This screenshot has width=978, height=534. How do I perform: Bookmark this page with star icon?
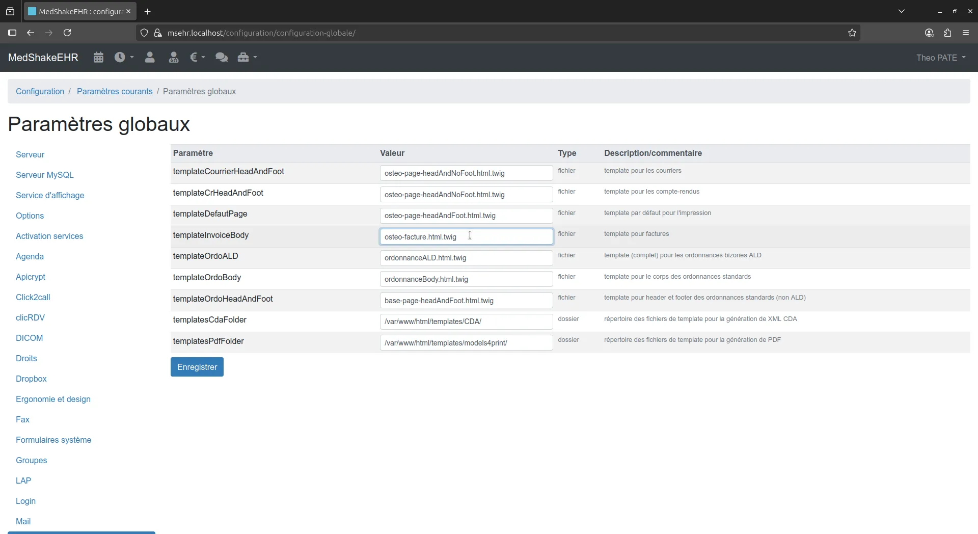852,33
